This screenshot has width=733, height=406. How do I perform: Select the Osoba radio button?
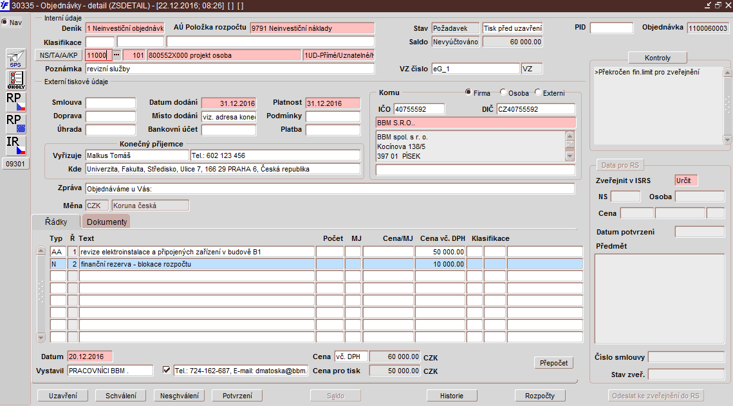503,93
